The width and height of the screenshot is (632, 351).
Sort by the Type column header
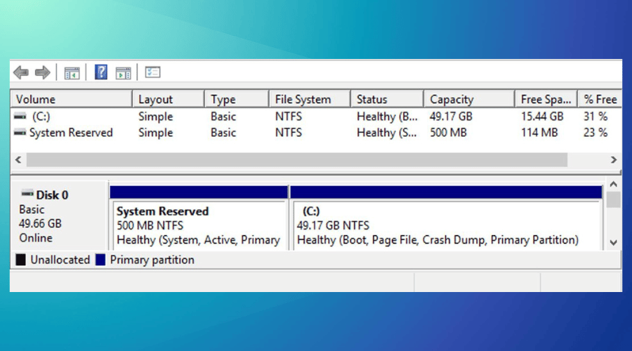pyautogui.click(x=237, y=99)
